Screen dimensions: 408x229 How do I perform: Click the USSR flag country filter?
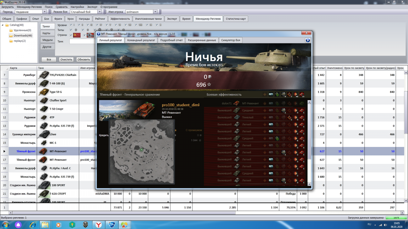click(77, 35)
